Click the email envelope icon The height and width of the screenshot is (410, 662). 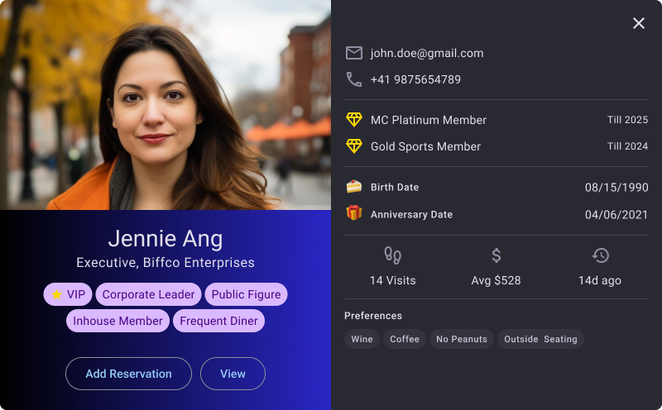point(354,53)
